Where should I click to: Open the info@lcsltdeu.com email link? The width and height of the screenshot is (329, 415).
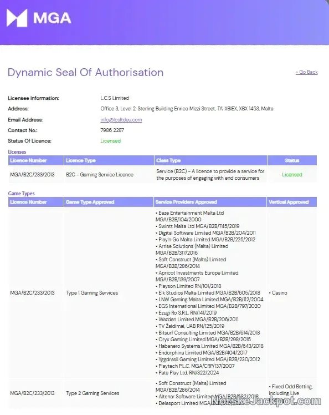pos(121,120)
